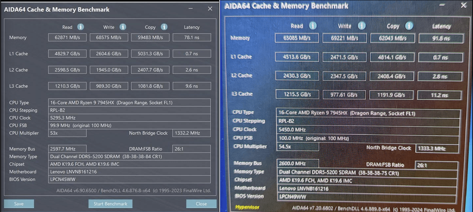Viewport: 473px width, 212px height.
Task: Click the Write info icon in right window
Action: tap(362, 25)
